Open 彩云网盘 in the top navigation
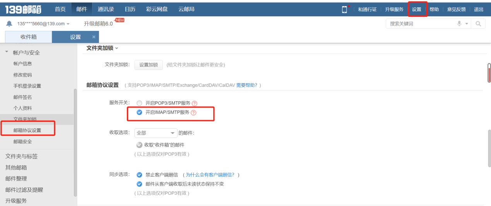 pyautogui.click(x=157, y=9)
